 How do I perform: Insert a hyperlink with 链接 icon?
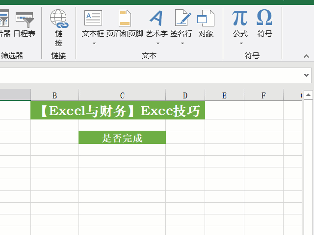pyautogui.click(x=59, y=27)
